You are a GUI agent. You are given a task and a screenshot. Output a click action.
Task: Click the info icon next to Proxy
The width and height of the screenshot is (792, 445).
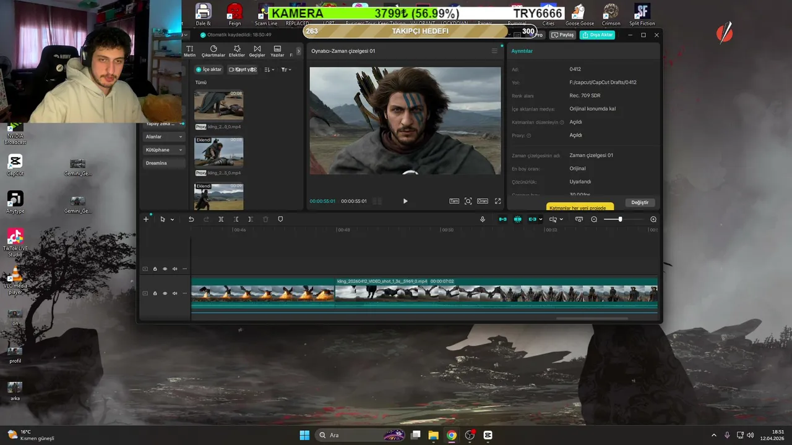[x=528, y=135]
